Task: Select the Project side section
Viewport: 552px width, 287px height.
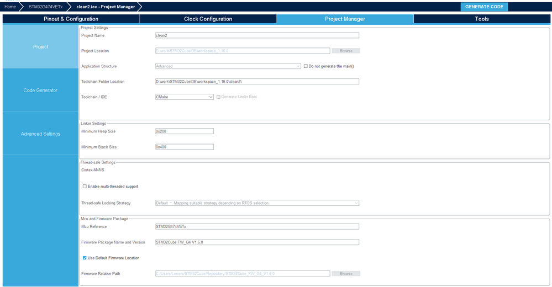Action: (40, 46)
